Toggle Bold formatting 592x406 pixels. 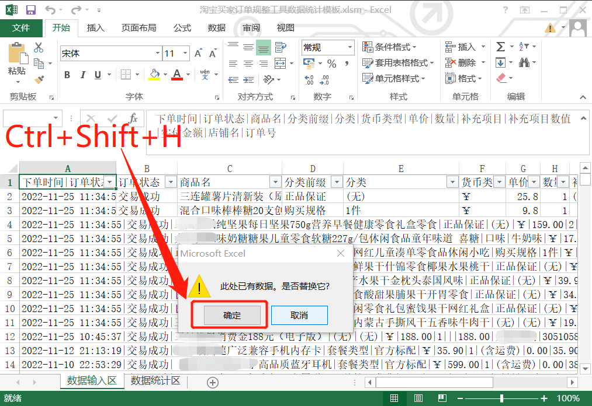[x=67, y=75]
